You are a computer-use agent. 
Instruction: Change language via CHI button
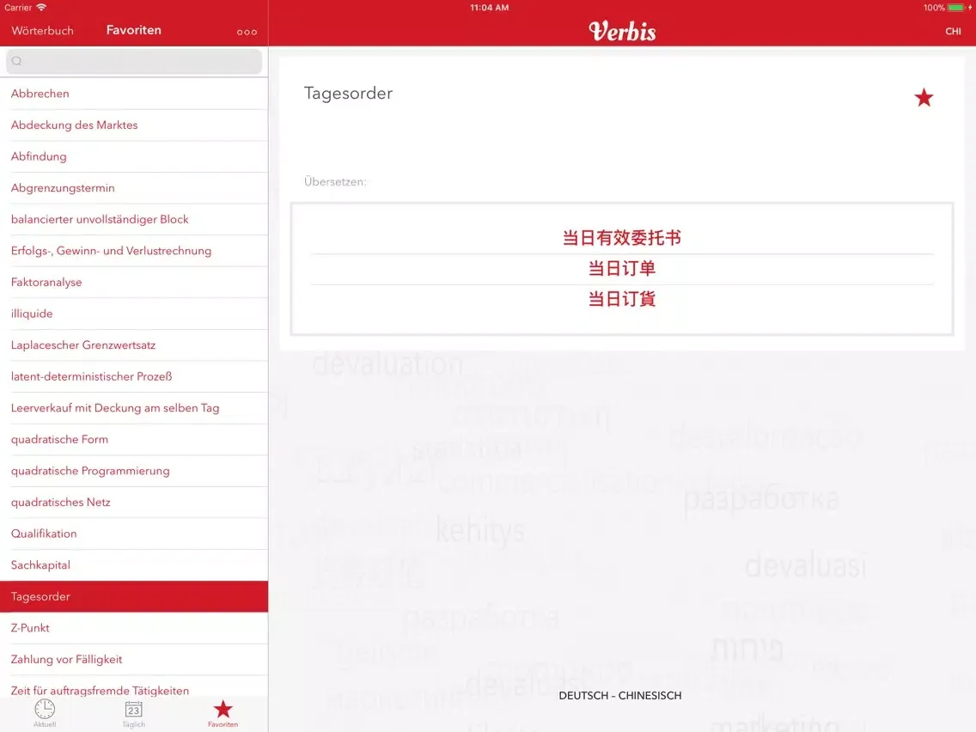(x=953, y=31)
